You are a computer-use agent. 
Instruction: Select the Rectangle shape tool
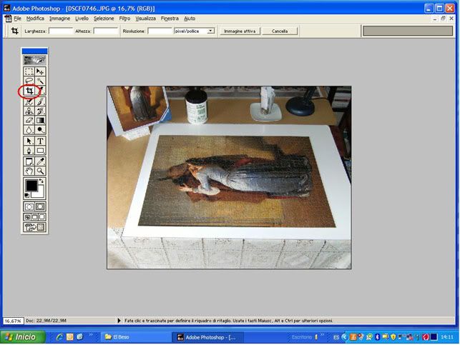coord(40,151)
